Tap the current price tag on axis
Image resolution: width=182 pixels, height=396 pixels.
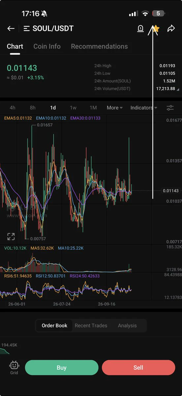pos(171,191)
